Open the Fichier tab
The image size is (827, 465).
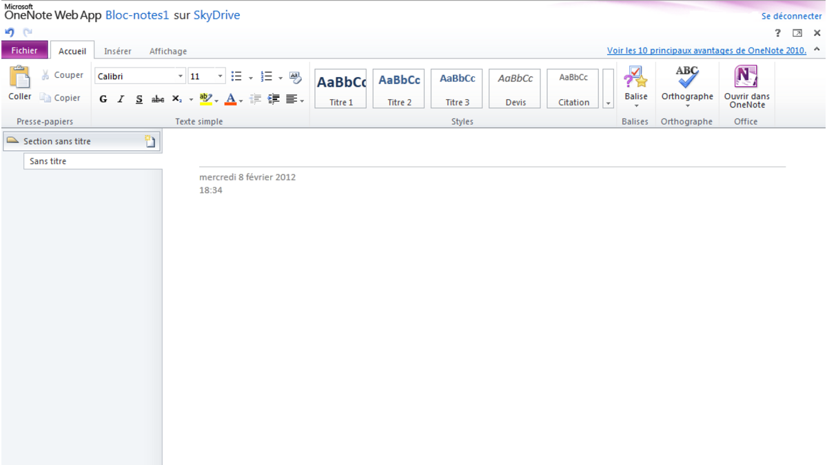(x=25, y=50)
